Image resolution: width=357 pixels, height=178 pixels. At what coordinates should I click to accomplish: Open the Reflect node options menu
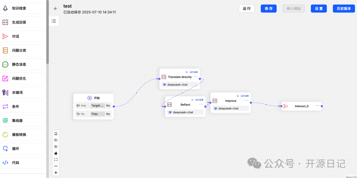point(201,104)
